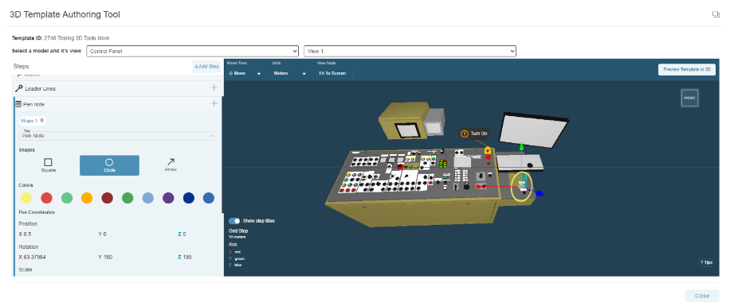734x306 pixels.
Task: Open the Move model tools dropdown
Action: (x=244, y=73)
